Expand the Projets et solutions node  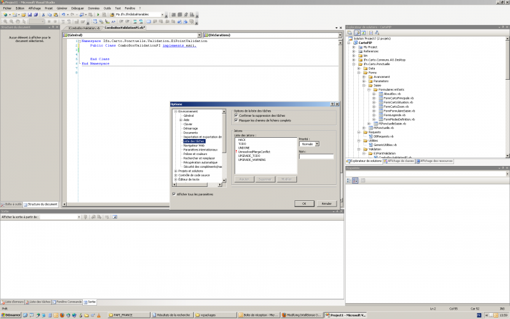tap(176, 171)
